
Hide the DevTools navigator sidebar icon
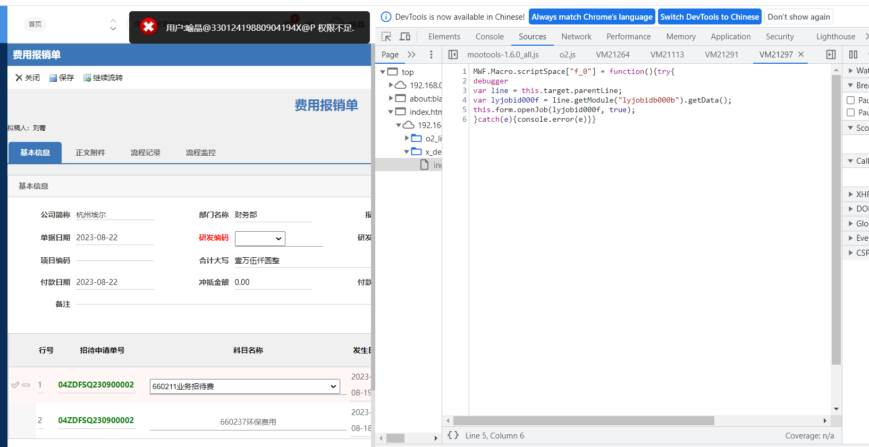coord(453,55)
